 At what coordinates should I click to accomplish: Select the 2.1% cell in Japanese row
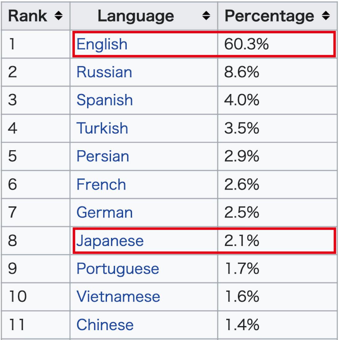pos(241,240)
